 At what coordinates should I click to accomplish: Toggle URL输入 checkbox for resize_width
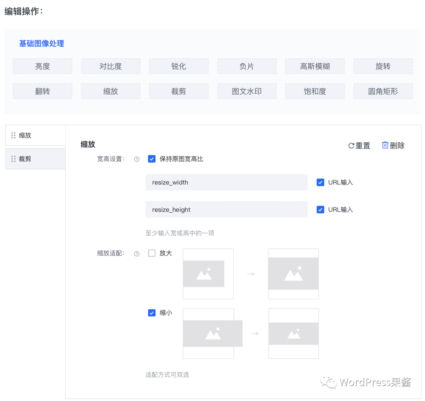320,182
